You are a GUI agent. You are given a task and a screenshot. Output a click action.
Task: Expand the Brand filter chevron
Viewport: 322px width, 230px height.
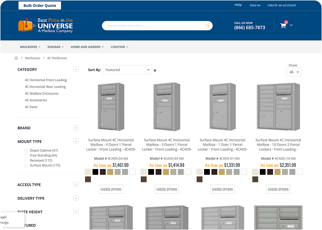pos(76,128)
